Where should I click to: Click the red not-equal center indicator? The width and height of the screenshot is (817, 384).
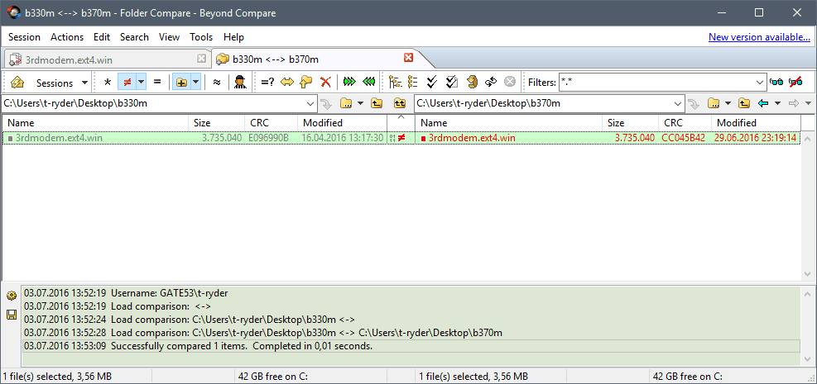401,138
